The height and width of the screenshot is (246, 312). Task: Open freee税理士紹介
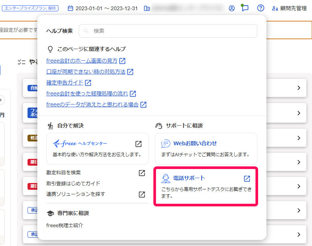pos(65,225)
